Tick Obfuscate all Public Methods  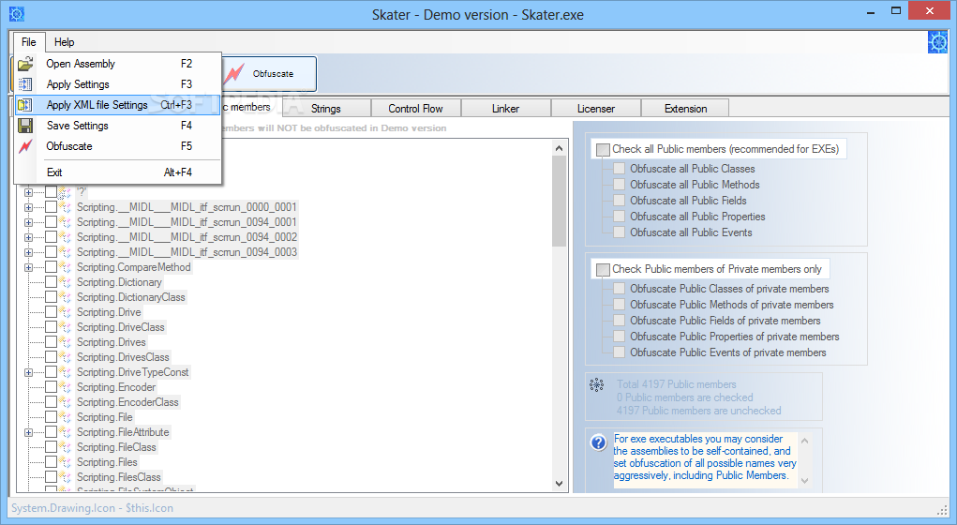click(x=619, y=185)
